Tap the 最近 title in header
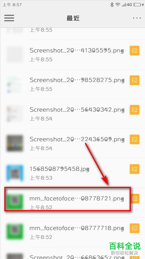 [73, 18]
